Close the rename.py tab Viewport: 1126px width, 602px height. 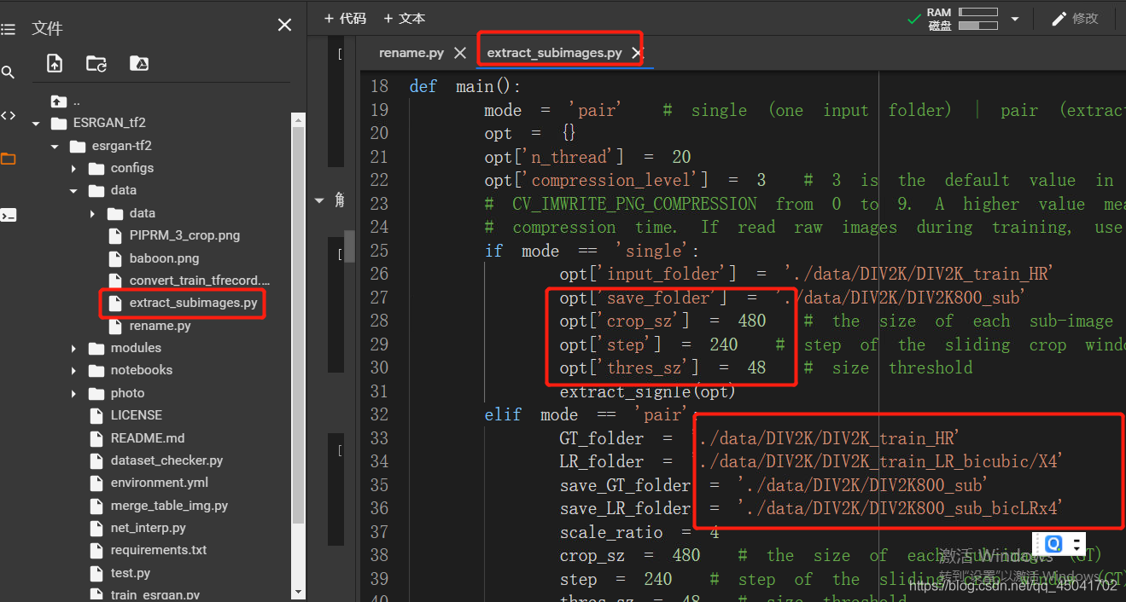click(x=460, y=53)
